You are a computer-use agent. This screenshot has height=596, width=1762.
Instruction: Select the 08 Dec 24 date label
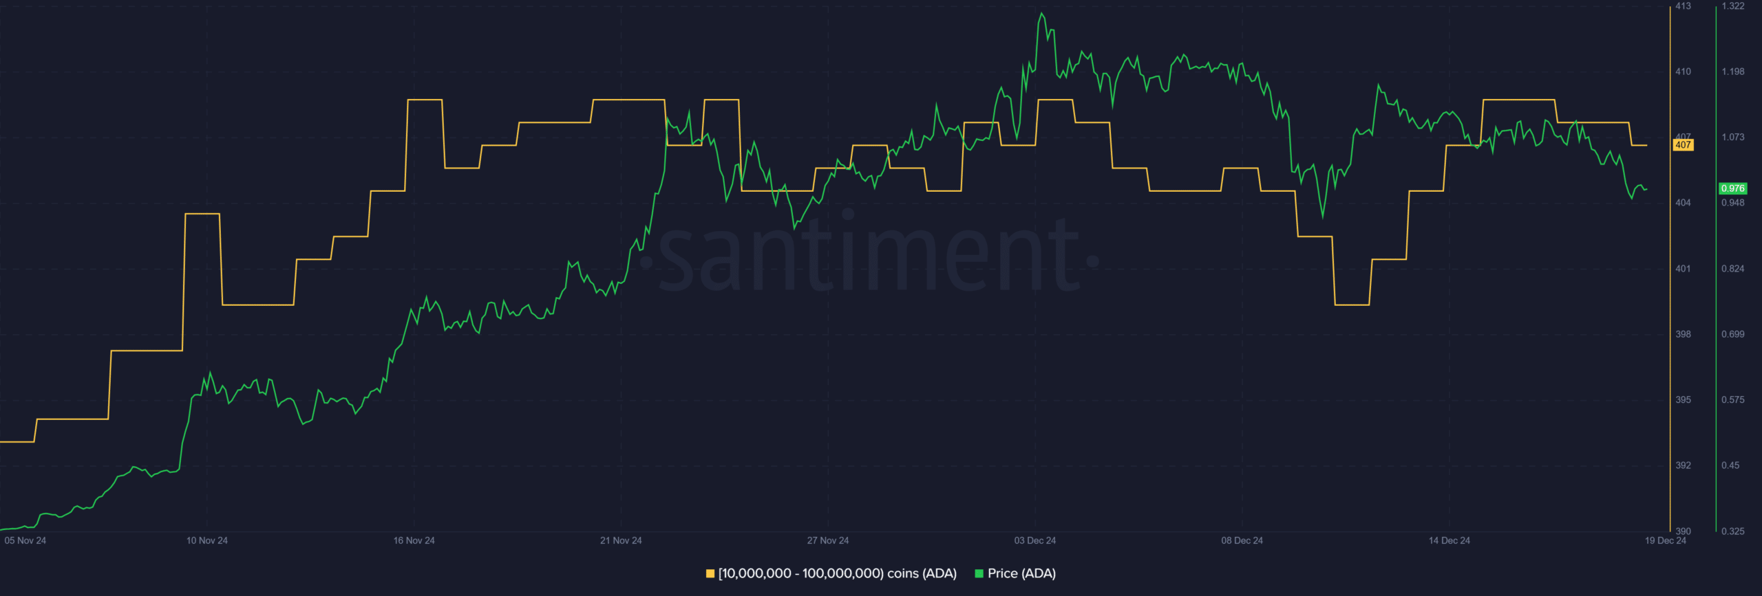point(1242,540)
